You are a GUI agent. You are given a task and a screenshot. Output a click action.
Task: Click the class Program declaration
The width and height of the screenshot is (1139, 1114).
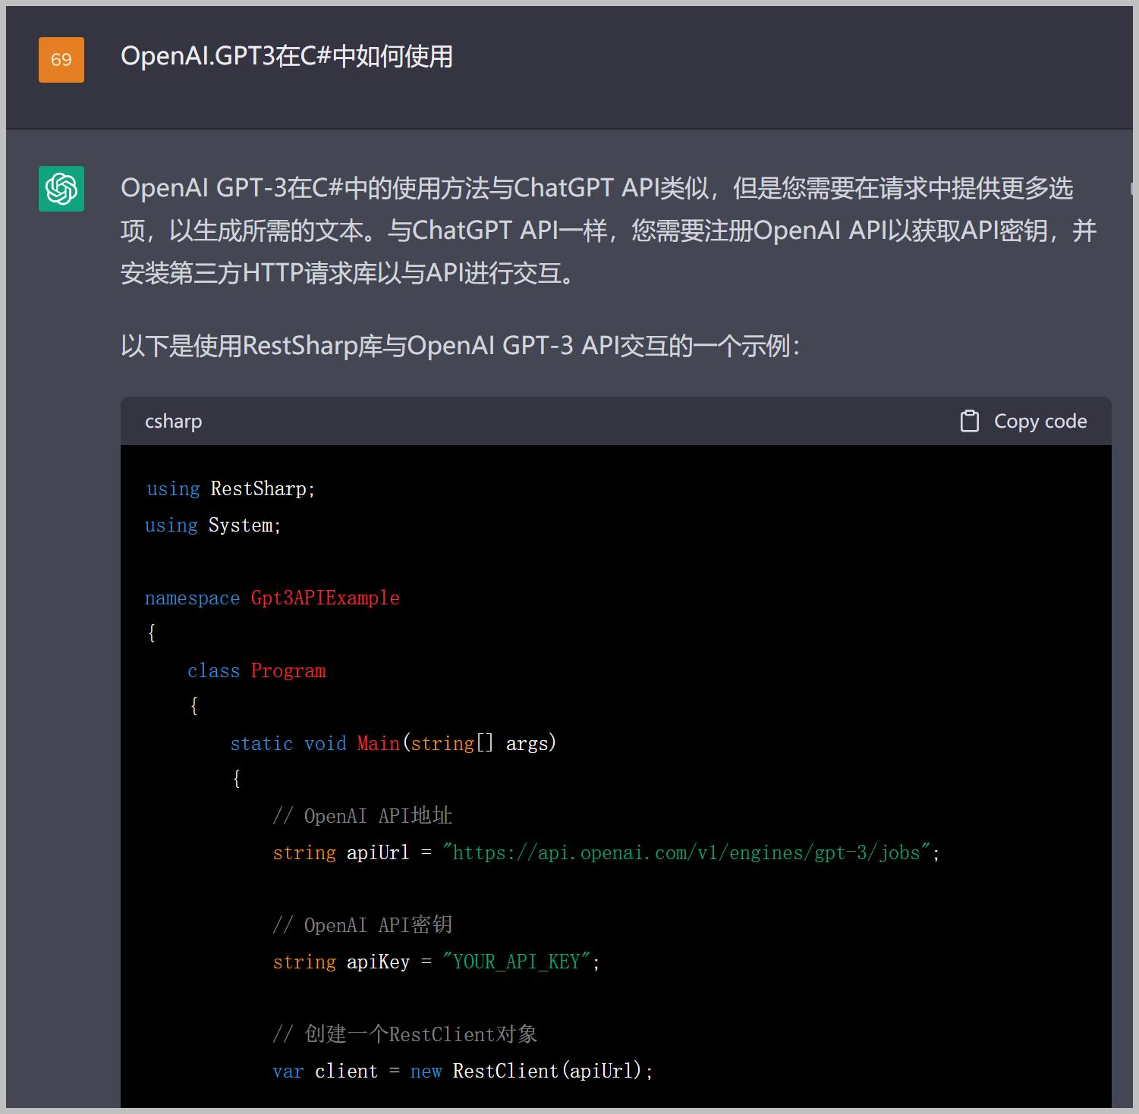[x=256, y=670]
